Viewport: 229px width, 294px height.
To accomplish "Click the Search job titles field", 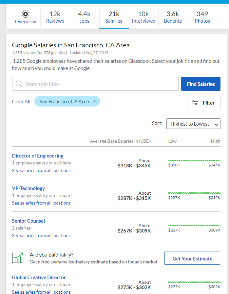I will tap(95, 84).
